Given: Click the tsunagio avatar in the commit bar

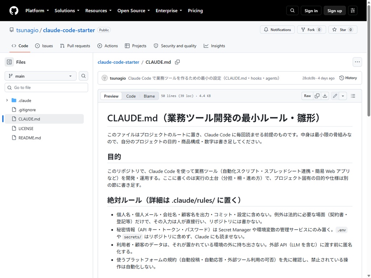Looking at the screenshot, I should (105, 78).
